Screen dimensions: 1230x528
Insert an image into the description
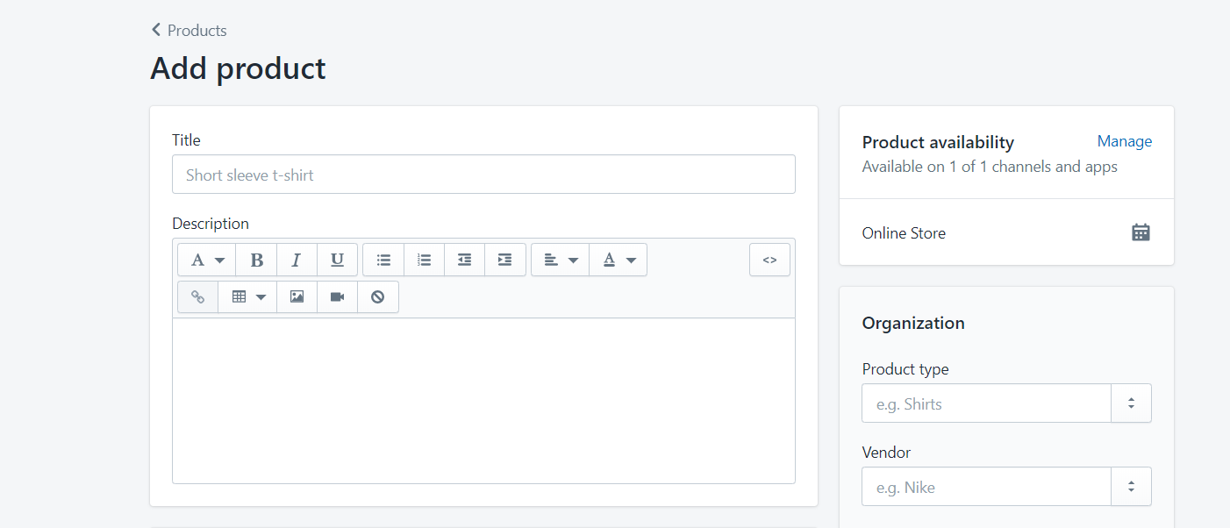coord(297,297)
